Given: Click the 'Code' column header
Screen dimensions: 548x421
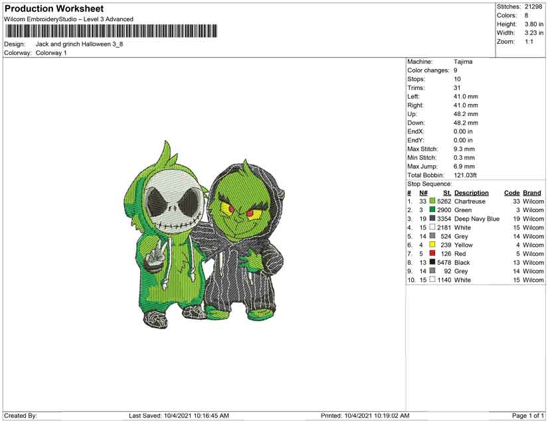Looking at the screenshot, I should click(512, 193).
